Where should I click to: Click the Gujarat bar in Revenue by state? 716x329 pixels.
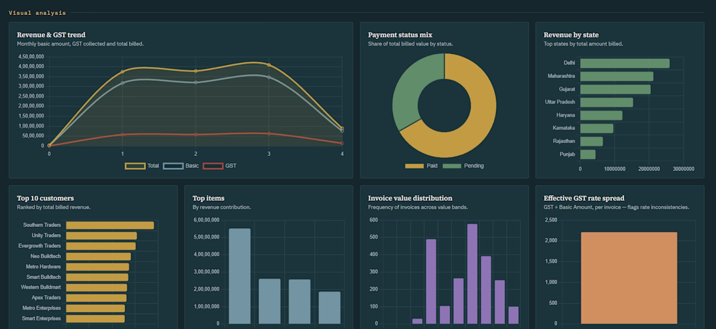[615, 90]
